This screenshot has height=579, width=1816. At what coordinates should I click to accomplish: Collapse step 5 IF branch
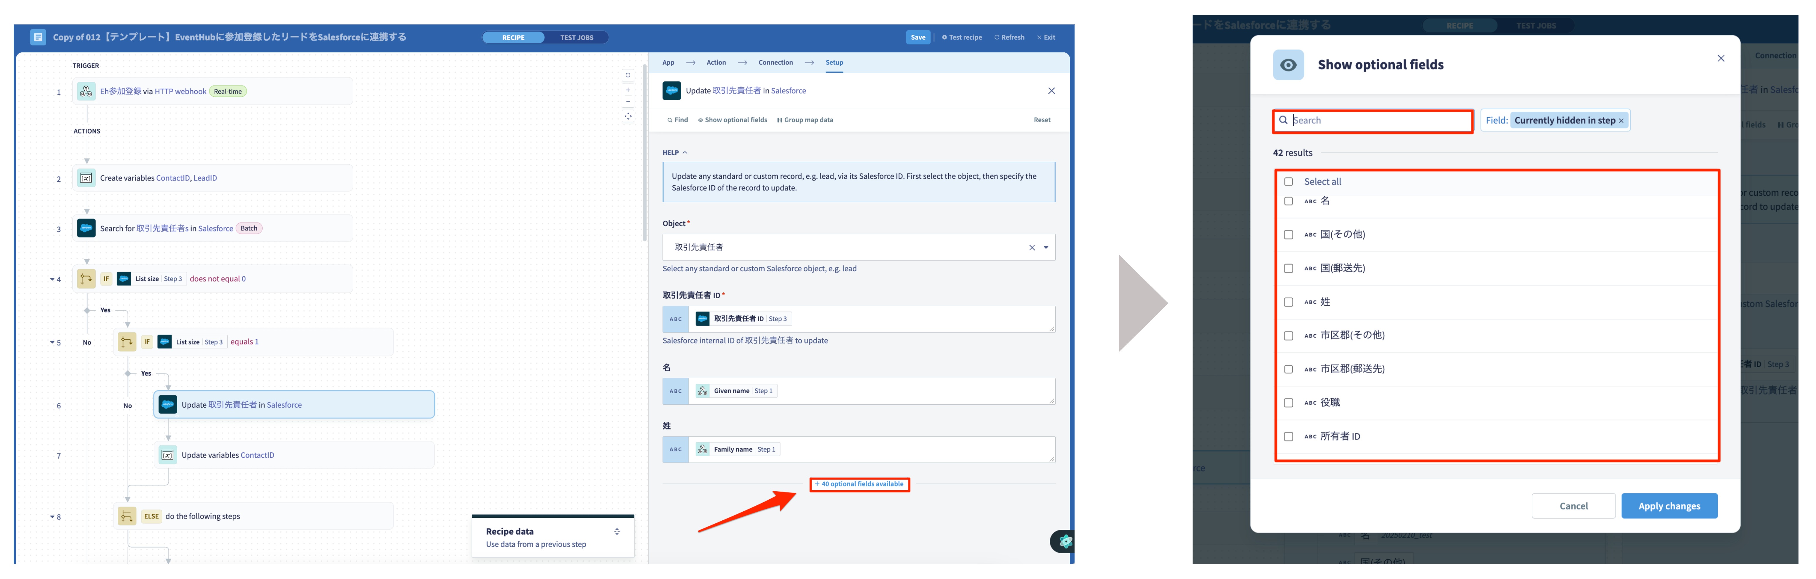click(x=52, y=343)
